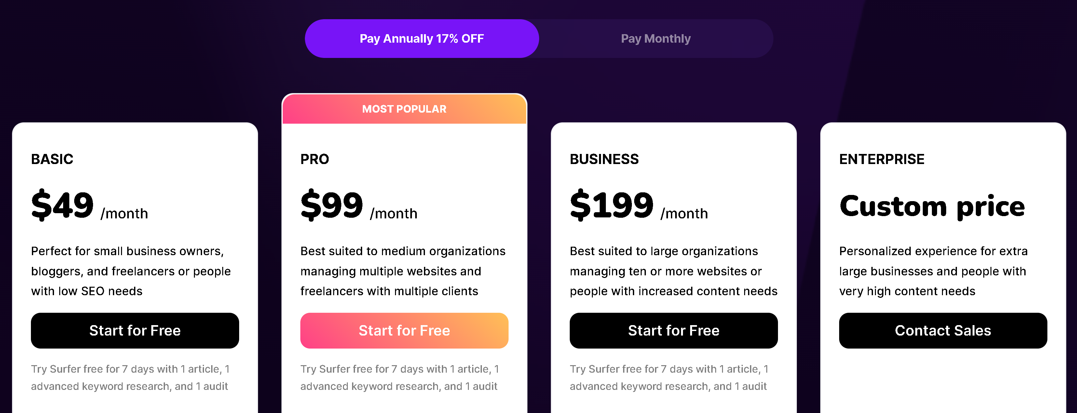Screen dimensions: 1077x413
Task: Click the 7-day trial note under Basic
Action: pyautogui.click(x=130, y=378)
